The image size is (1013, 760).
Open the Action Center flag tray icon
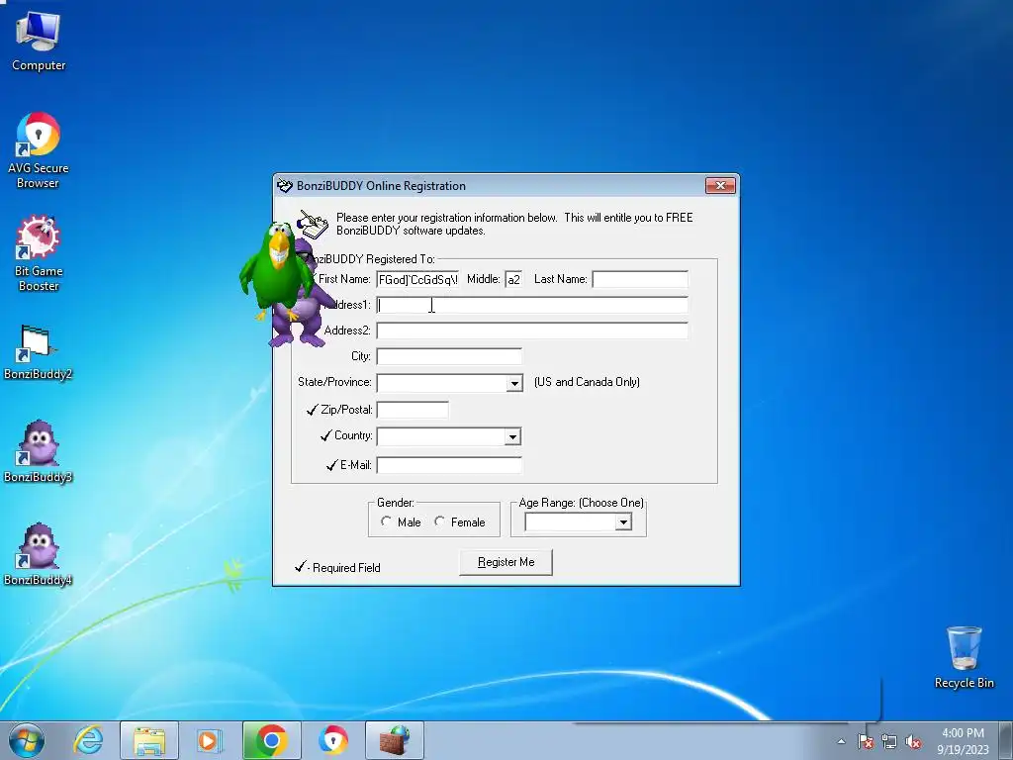866,741
